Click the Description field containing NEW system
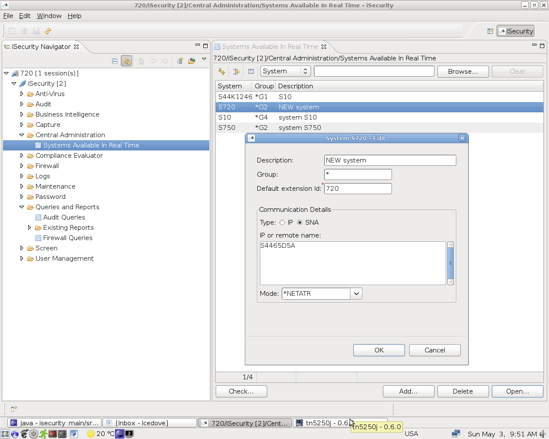The image size is (549, 439). click(x=390, y=160)
